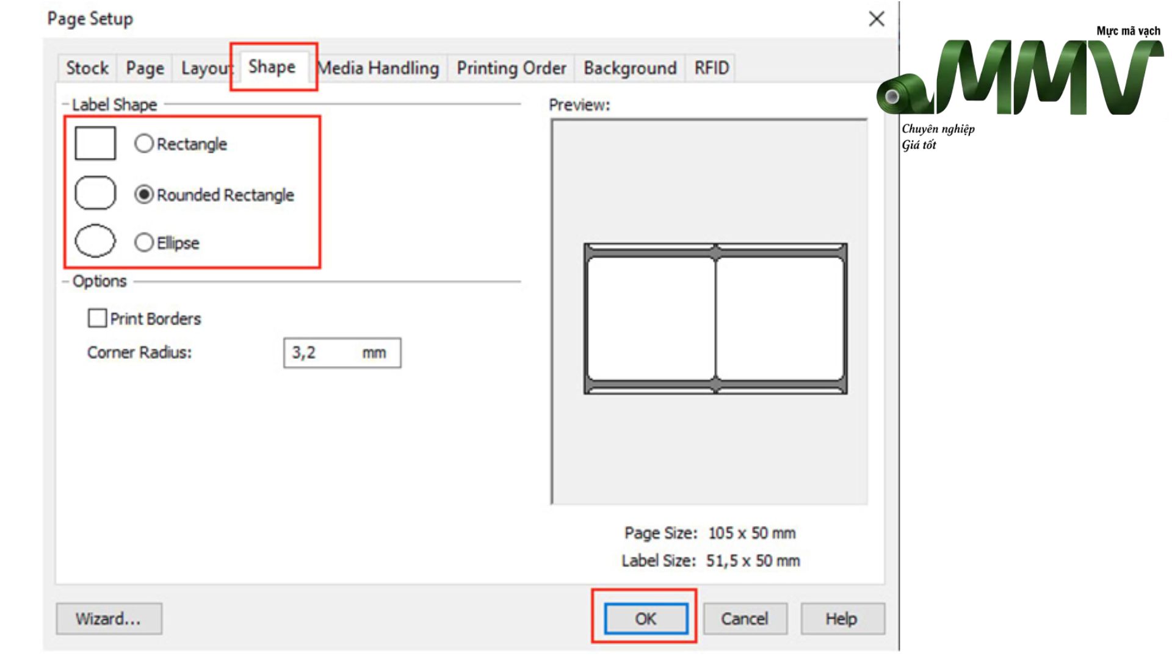The height and width of the screenshot is (659, 1172).
Task: Switch to the RFID tab
Action: point(711,68)
